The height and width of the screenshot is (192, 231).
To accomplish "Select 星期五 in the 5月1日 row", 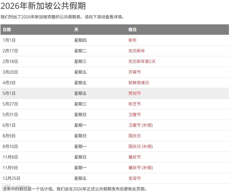I will click(x=80, y=93).
